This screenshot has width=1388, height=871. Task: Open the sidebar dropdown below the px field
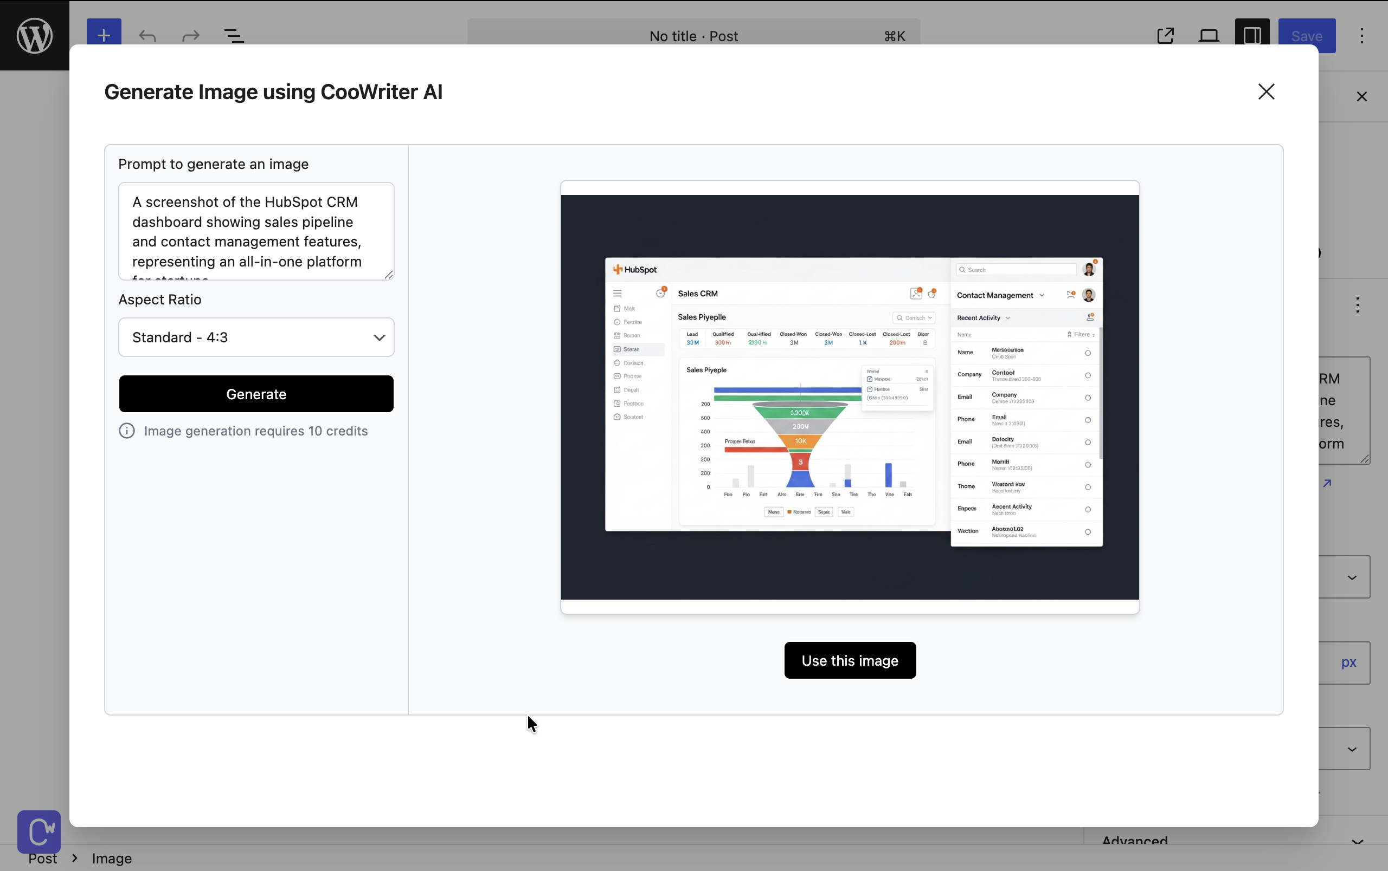(1344, 749)
